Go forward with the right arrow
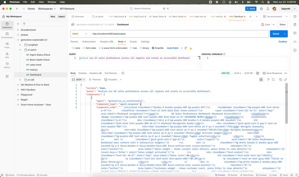Viewport: 299px width, 177px height. [x=23, y=8]
